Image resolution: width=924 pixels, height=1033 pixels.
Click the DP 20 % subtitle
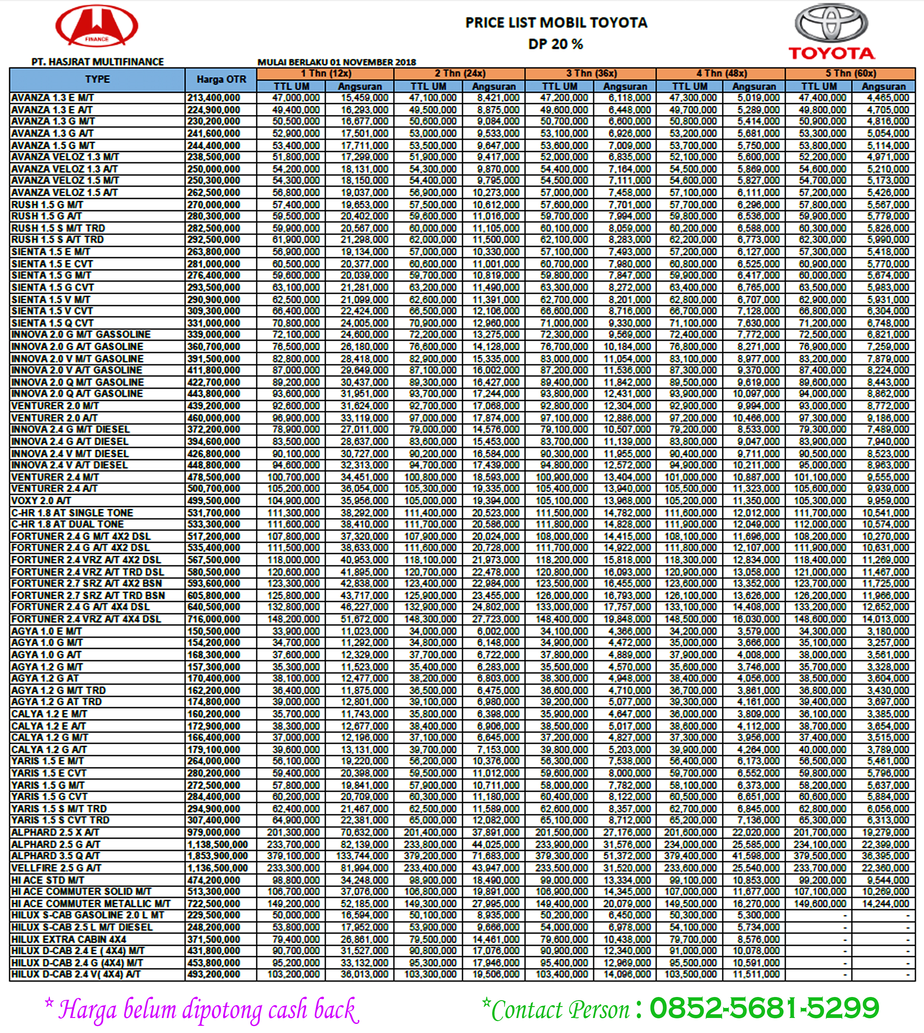(556, 44)
